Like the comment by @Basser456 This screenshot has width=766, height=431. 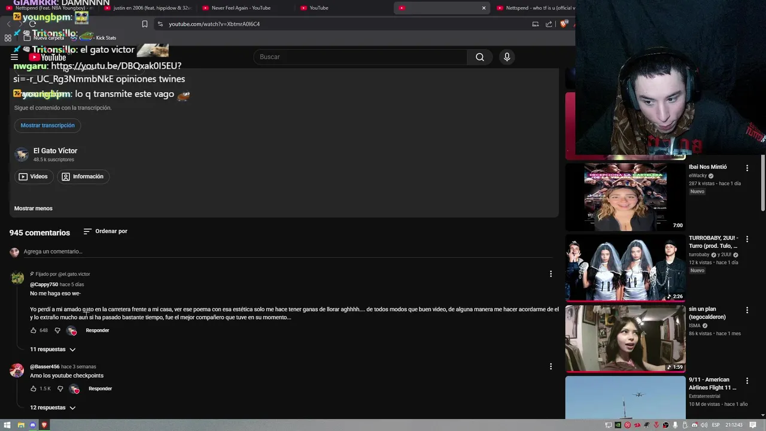(x=34, y=388)
